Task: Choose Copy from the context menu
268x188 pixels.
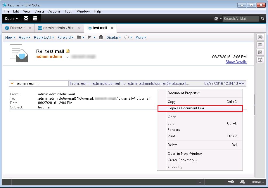Action: (x=200, y=102)
